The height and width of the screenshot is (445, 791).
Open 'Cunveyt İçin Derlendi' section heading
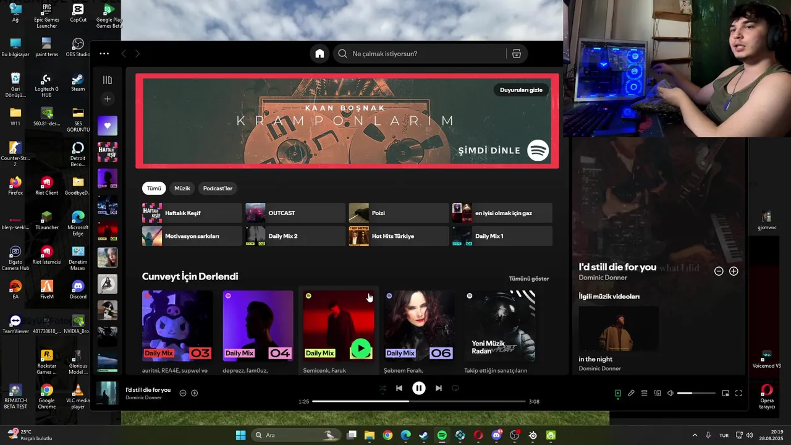[190, 277]
